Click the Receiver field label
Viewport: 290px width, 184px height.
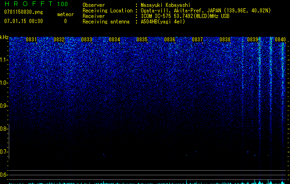(94, 16)
